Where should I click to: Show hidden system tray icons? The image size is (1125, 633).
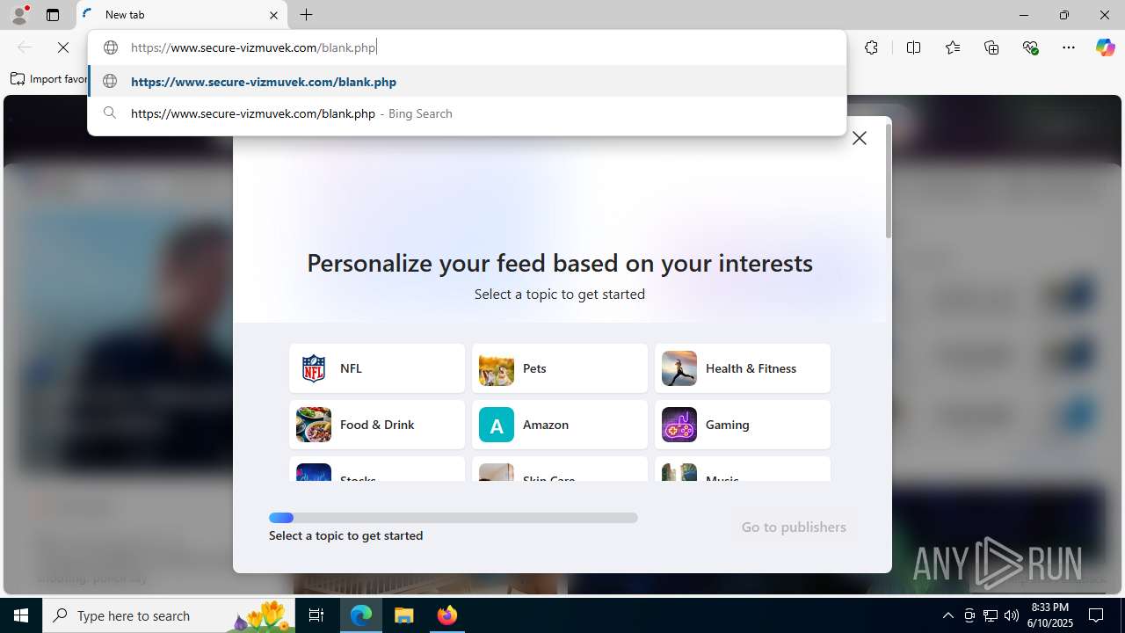pyautogui.click(x=947, y=615)
